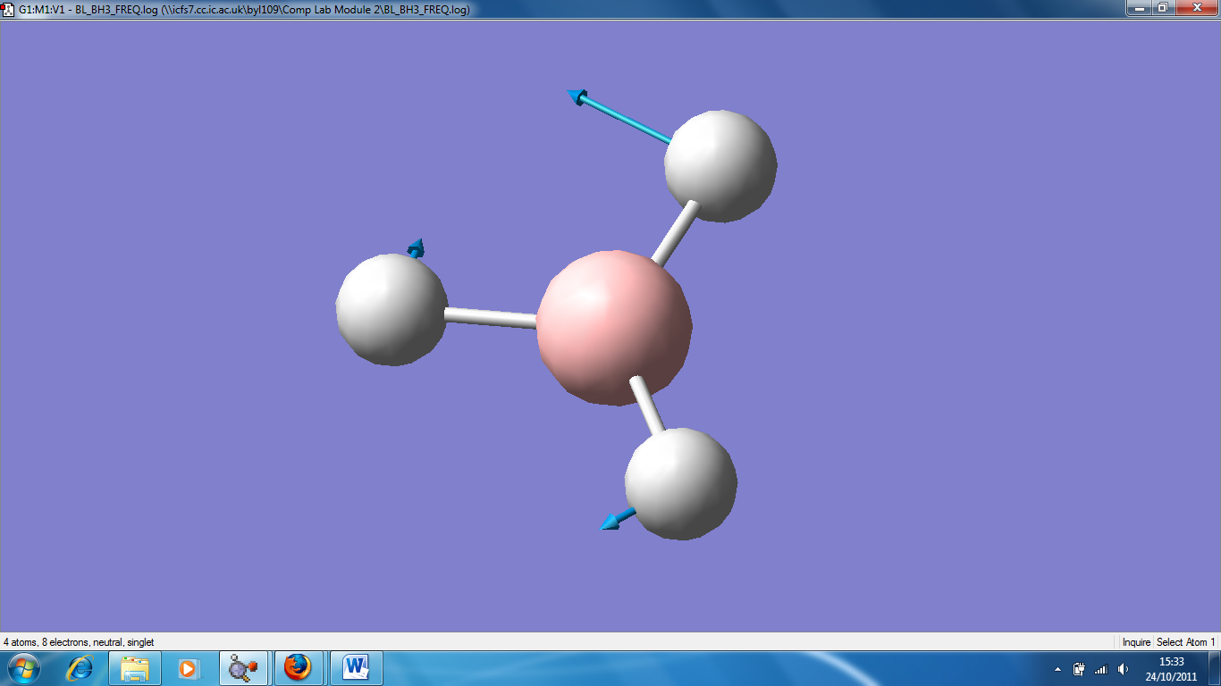Click the GaussView icon in the title bar
1221x686 pixels.
8,9
